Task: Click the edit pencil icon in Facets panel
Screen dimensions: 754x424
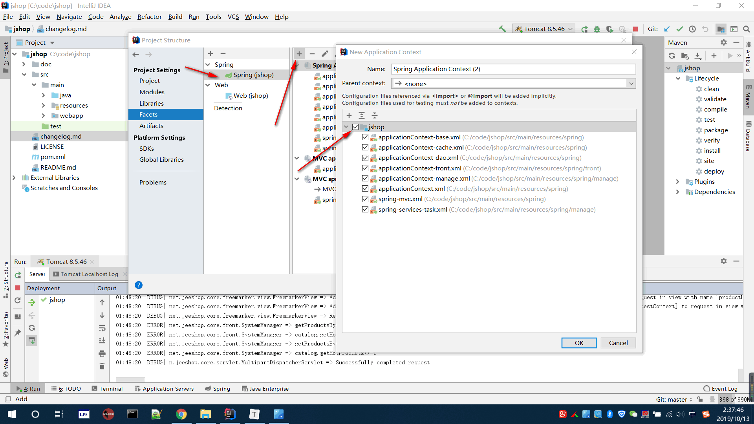Action: click(325, 53)
